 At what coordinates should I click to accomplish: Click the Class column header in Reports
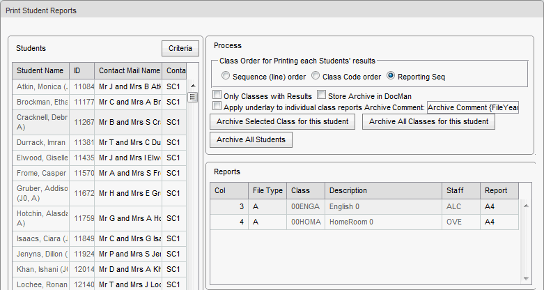306,191
